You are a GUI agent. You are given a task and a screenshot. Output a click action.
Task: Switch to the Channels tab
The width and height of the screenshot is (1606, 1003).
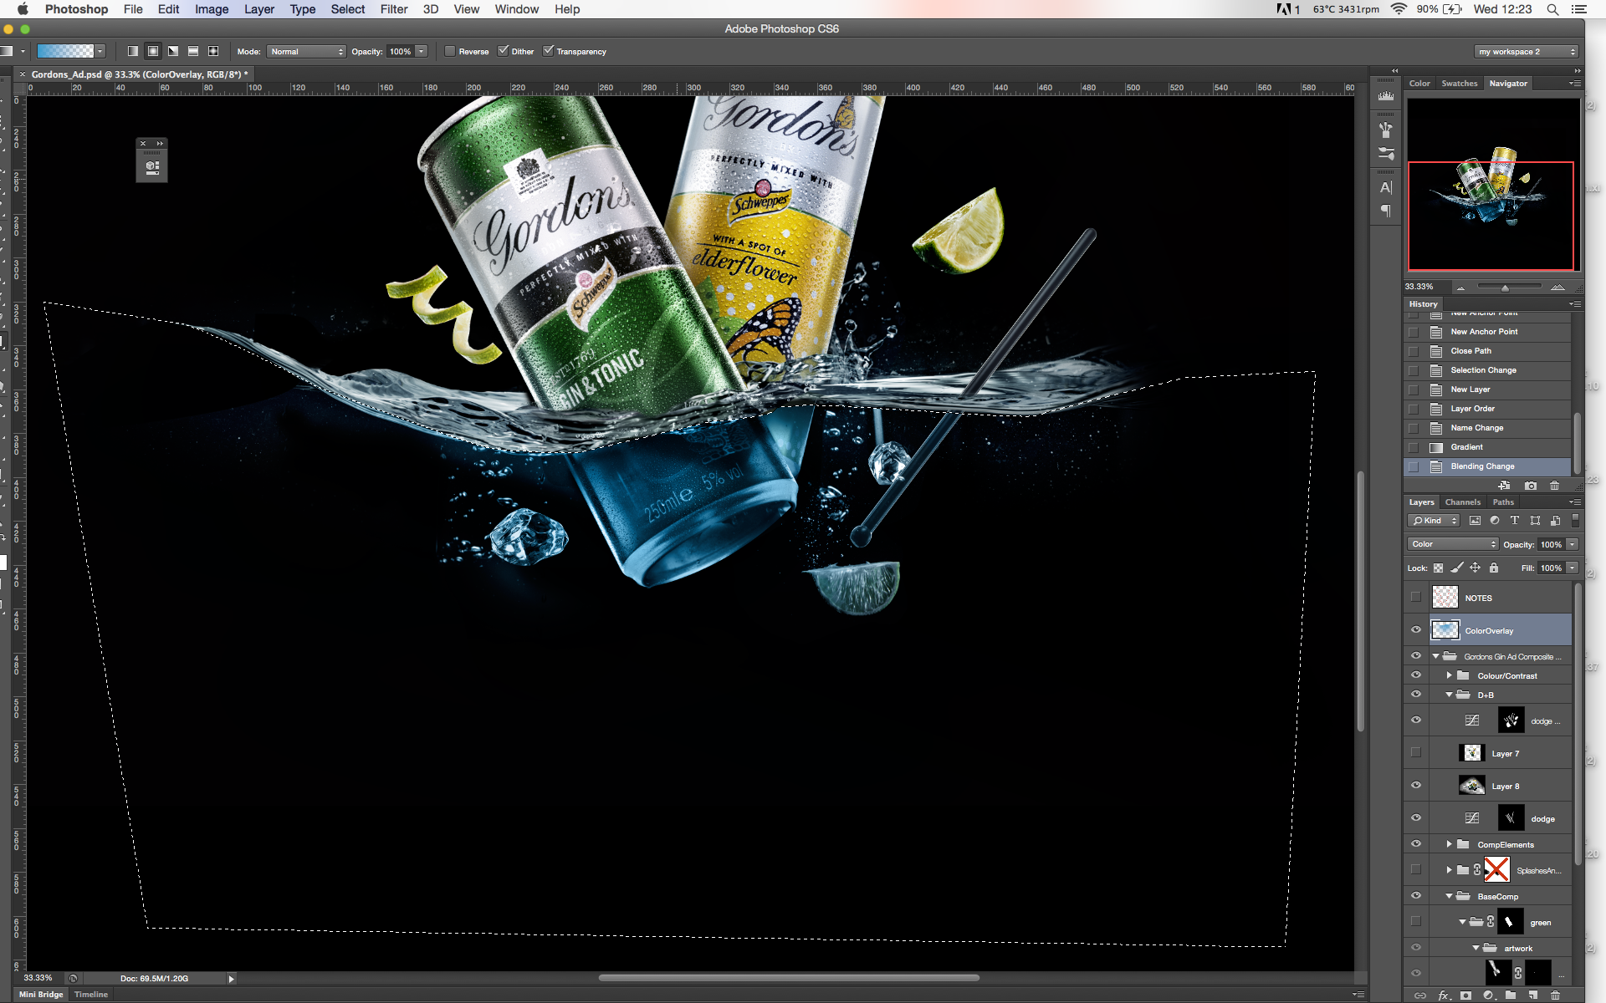(1463, 502)
